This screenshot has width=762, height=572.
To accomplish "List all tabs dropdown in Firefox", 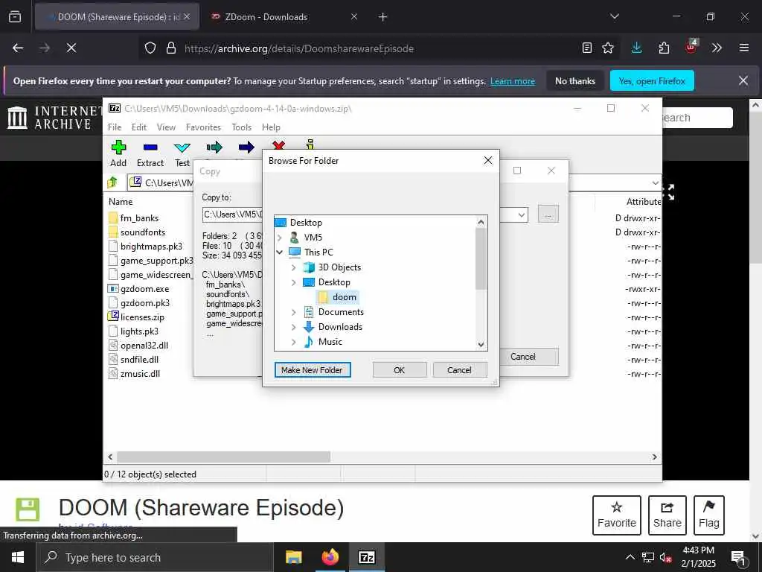I will [x=614, y=16].
